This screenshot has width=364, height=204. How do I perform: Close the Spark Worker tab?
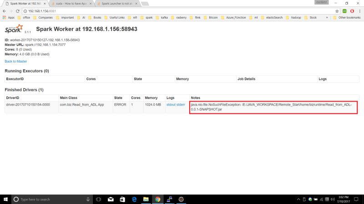[x=45, y=4]
